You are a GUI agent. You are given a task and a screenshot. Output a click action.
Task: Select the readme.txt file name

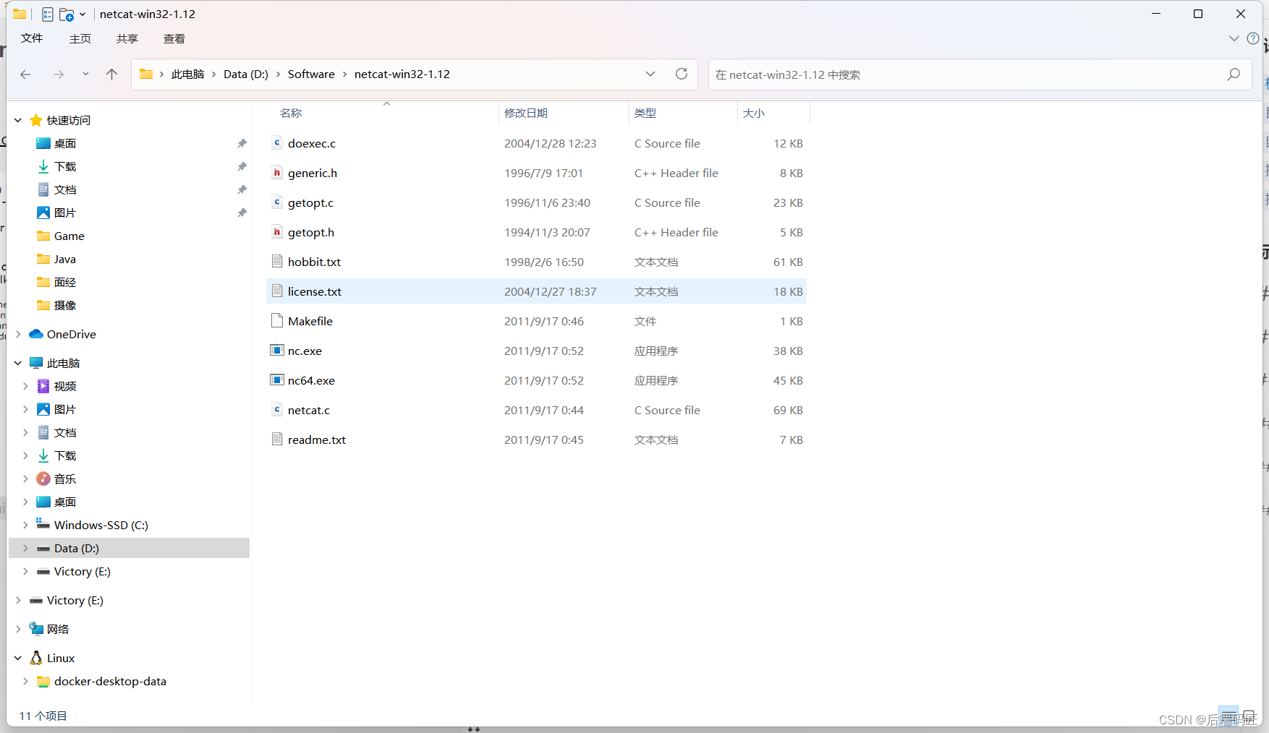pos(317,440)
